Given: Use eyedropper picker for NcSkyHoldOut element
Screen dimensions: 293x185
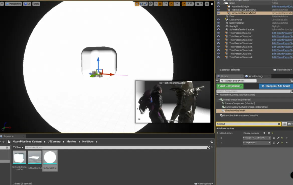Looking at the screenshot, I should (278, 143).
